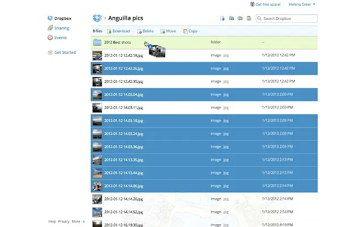This screenshot has width=363, height=227.
Task: Click the Copy toolbar button
Action: [x=190, y=31]
